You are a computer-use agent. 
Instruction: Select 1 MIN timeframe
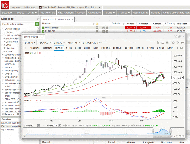click(x=170, y=48)
